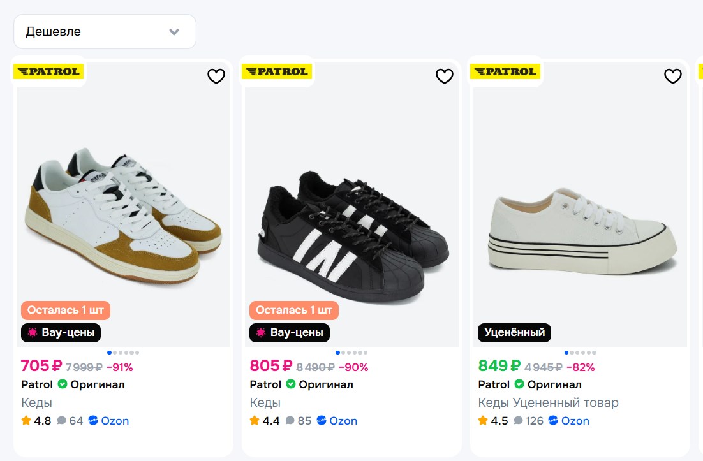The height and width of the screenshot is (461, 703).
Task: Click the image carousel dots under the black sneakers
Action: click(352, 353)
